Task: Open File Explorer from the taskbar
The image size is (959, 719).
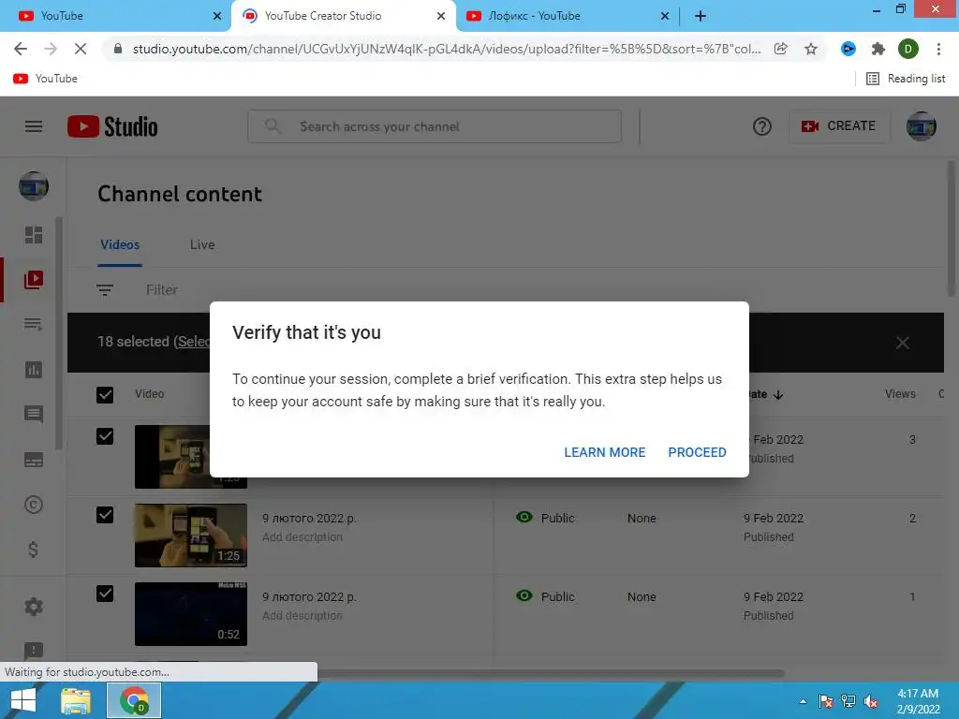Action: [x=76, y=700]
